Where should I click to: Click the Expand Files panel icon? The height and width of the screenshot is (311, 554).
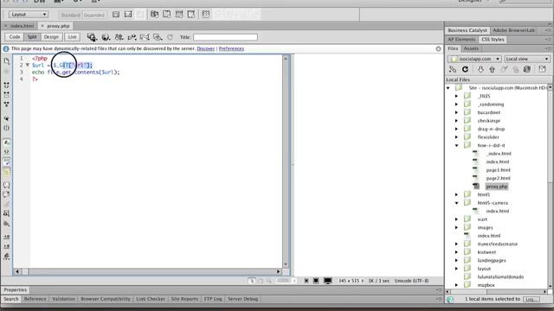point(543,69)
